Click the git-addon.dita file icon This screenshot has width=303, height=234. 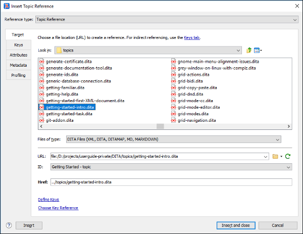click(x=42, y=120)
